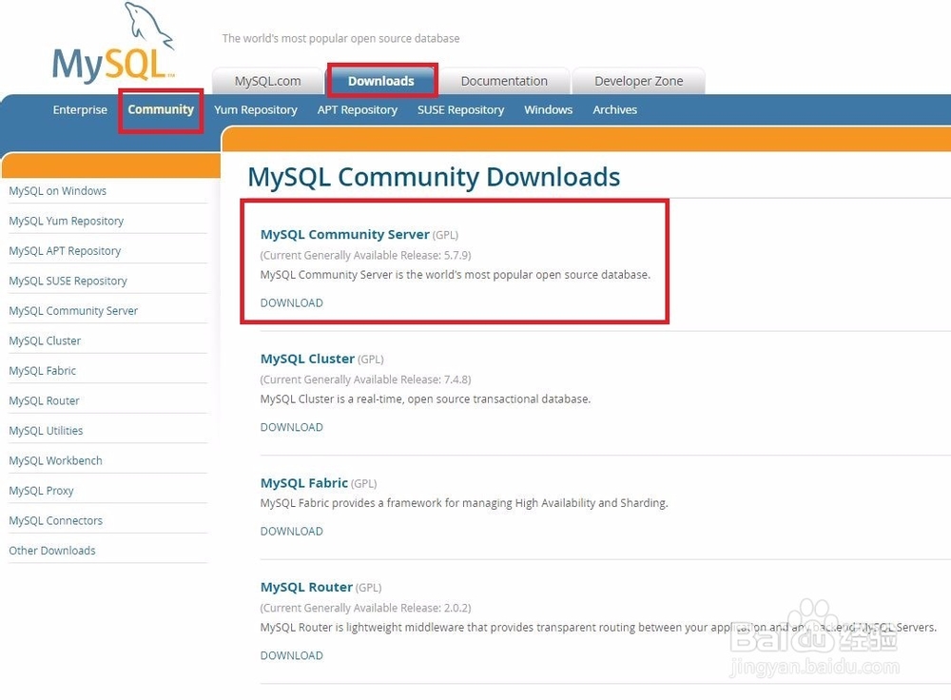Viewport: 951px width, 700px height.
Task: Click the MySQL Fabric heading link
Action: [x=304, y=483]
